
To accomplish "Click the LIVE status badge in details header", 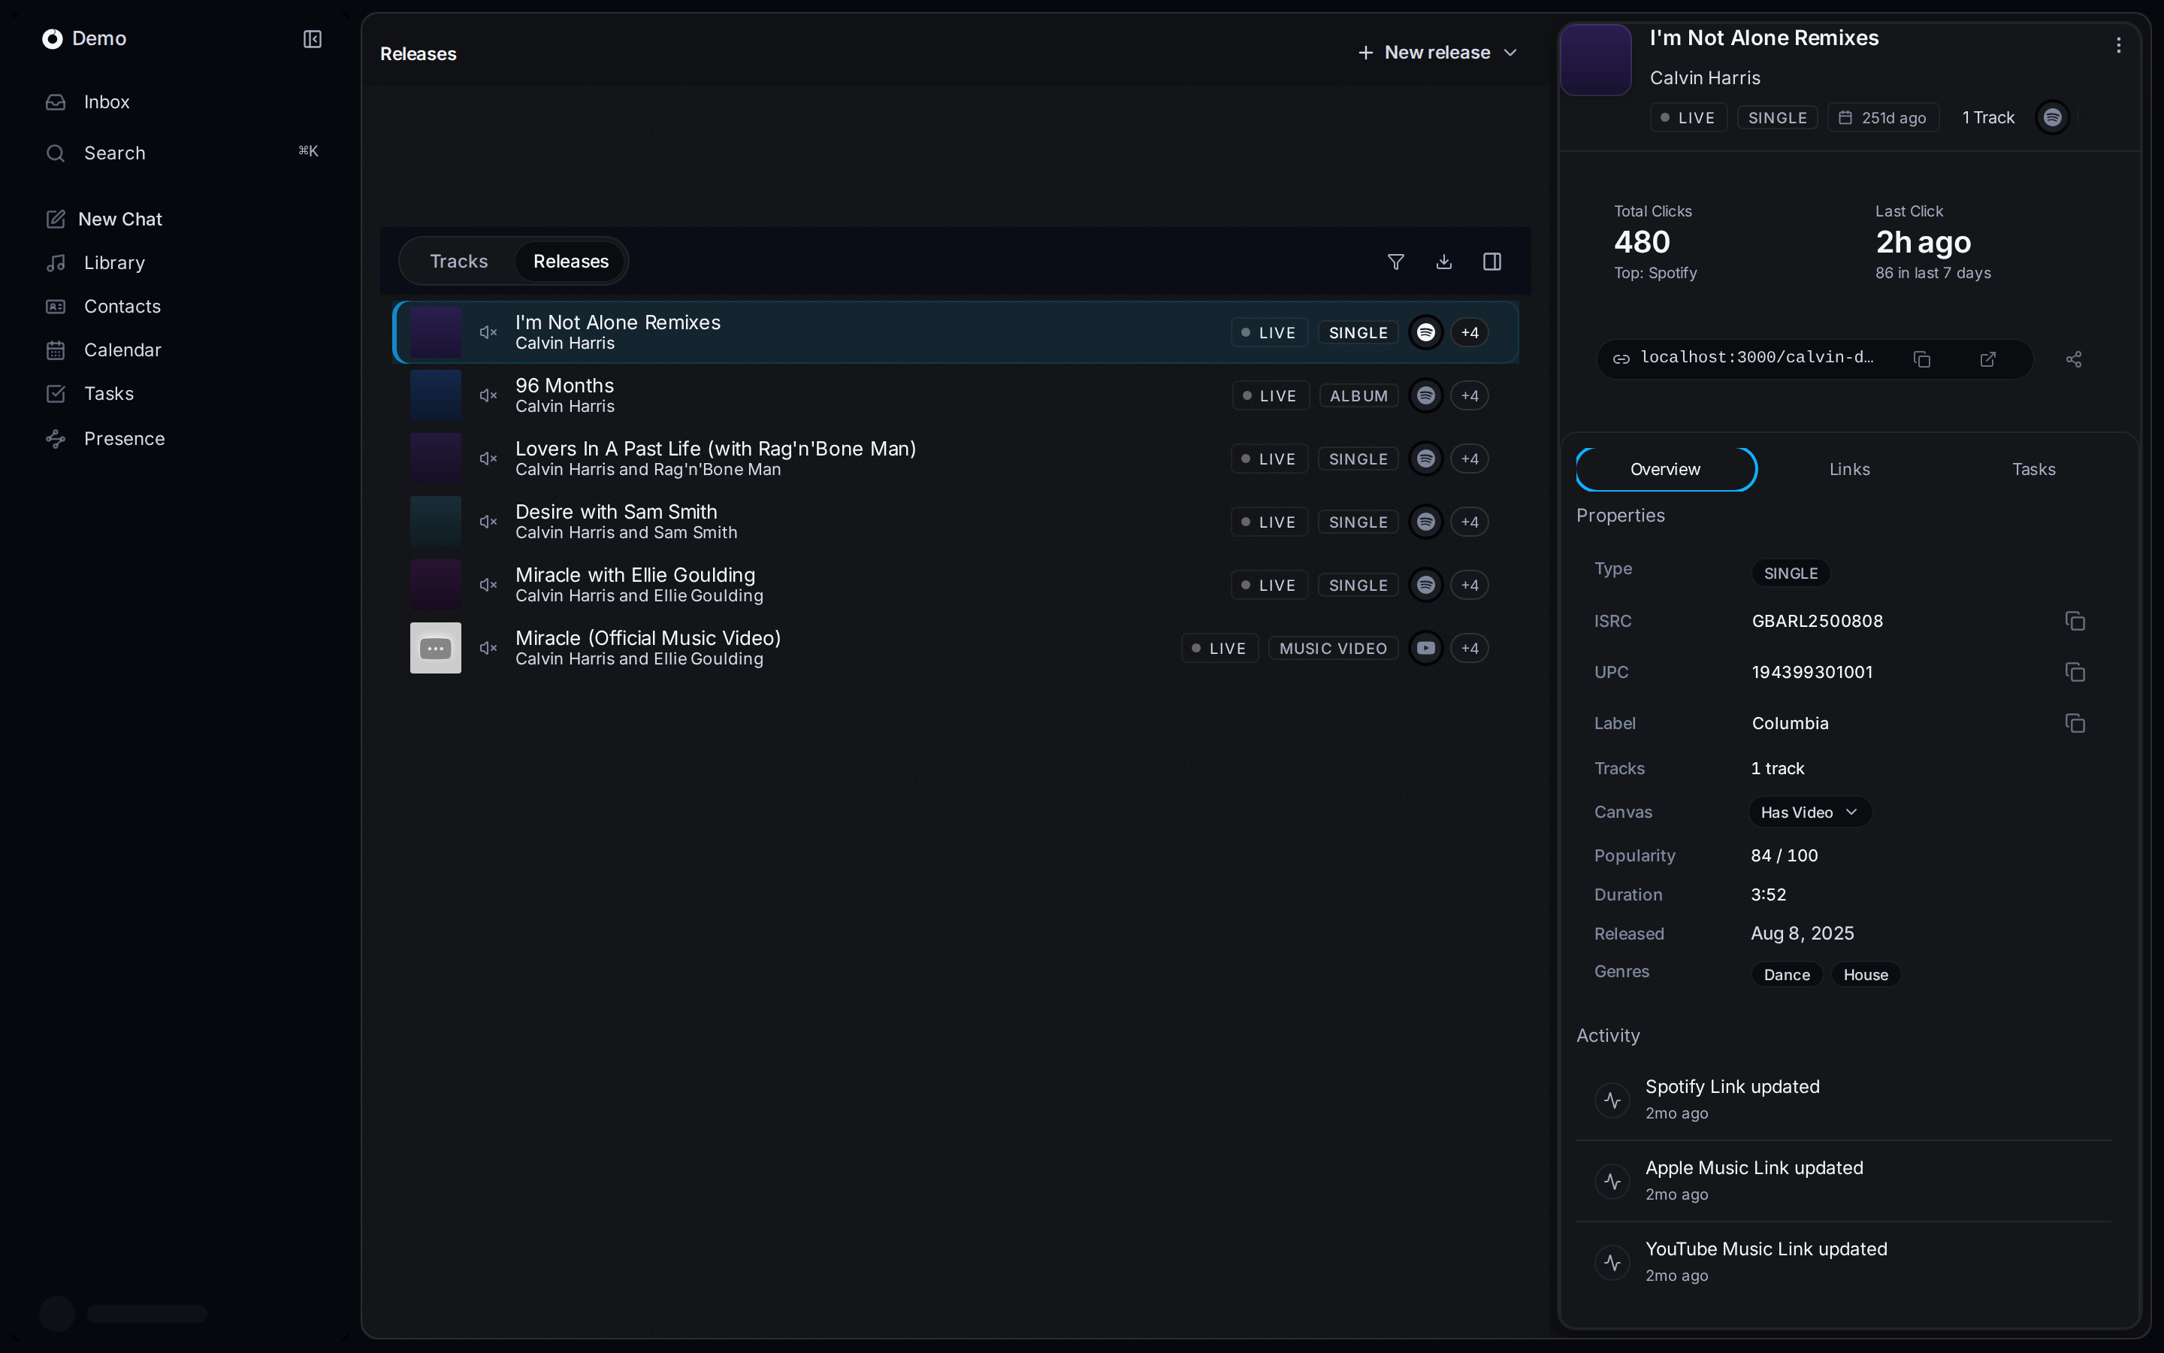I will 1688,118.
